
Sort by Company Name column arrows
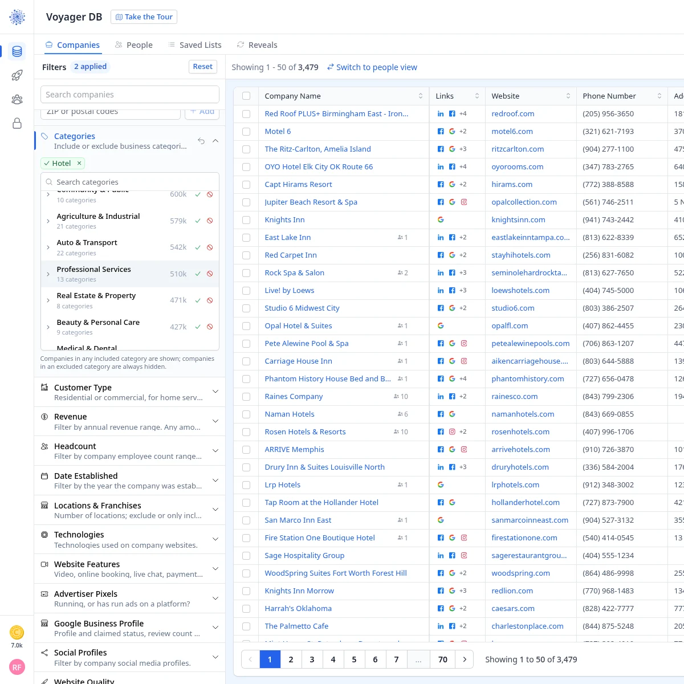pos(421,96)
